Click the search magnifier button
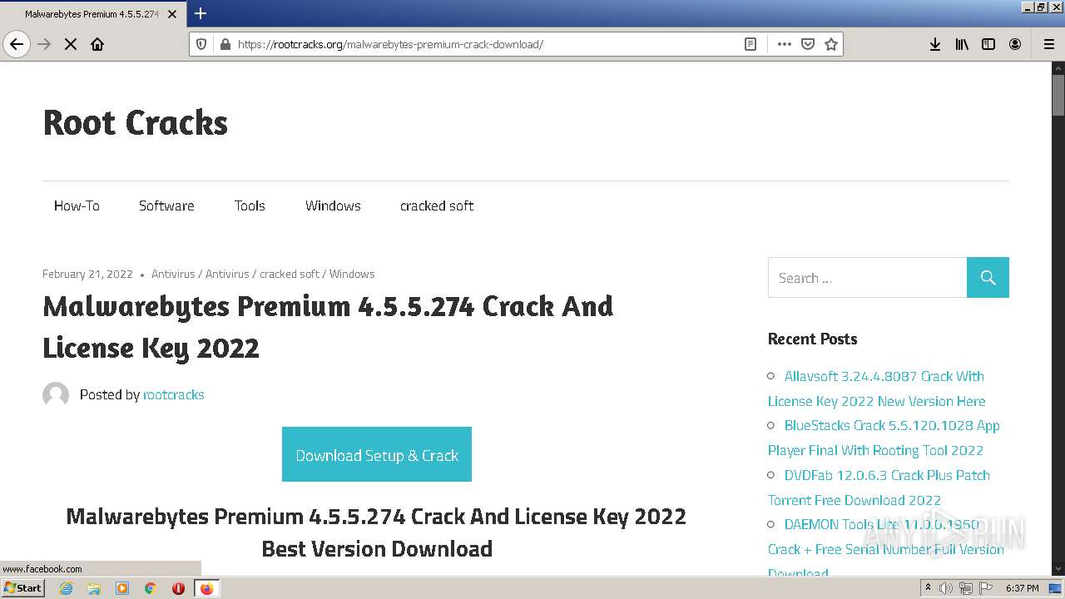The image size is (1065, 599). click(x=988, y=278)
